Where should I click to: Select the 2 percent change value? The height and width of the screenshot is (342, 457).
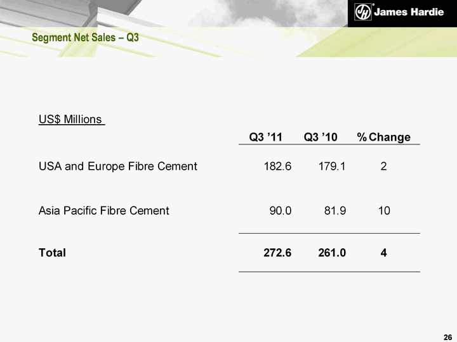384,167
